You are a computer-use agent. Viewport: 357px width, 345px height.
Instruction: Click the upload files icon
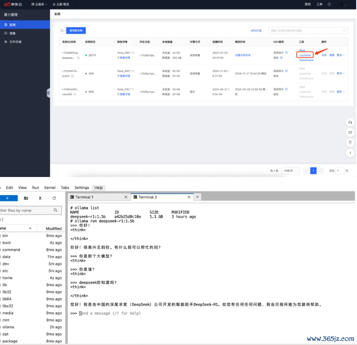pyautogui.click(x=40, y=198)
